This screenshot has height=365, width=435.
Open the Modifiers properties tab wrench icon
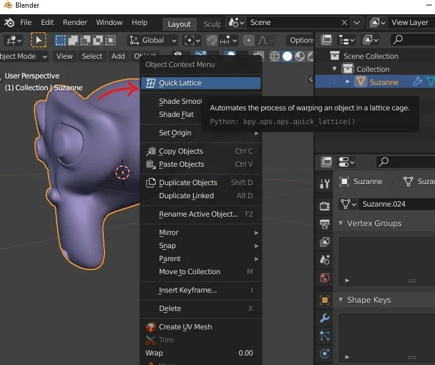click(x=325, y=318)
